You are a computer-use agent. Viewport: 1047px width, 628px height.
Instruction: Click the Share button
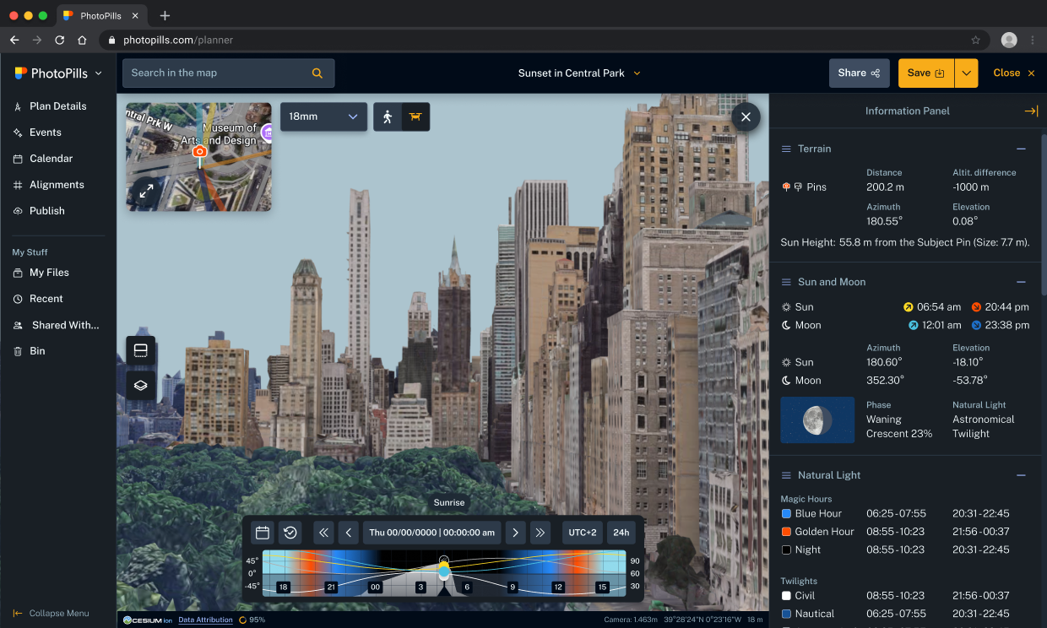[x=860, y=73]
